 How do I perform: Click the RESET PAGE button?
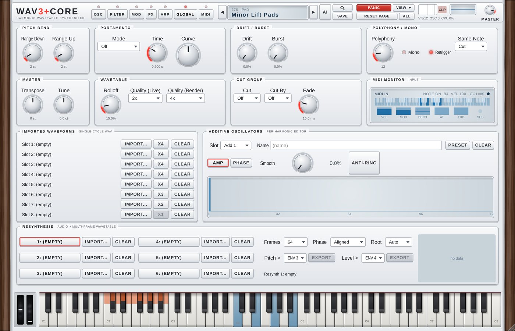pos(377,16)
